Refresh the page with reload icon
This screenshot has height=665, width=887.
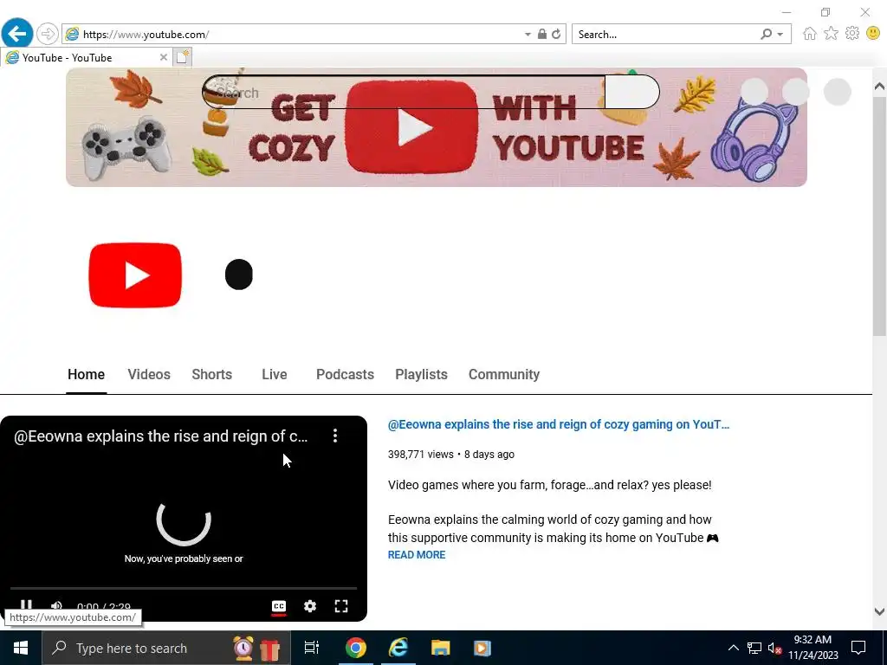click(557, 34)
